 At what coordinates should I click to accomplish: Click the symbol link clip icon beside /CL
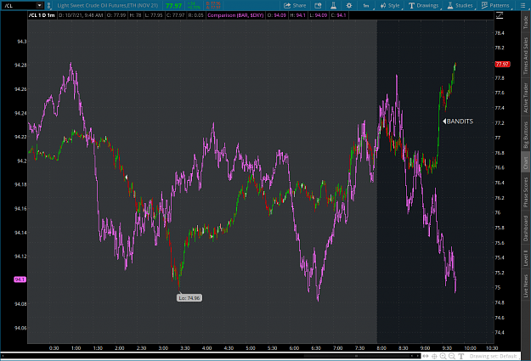(48, 5)
